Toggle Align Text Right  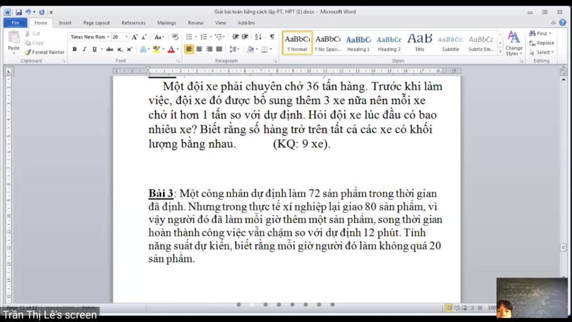click(209, 49)
